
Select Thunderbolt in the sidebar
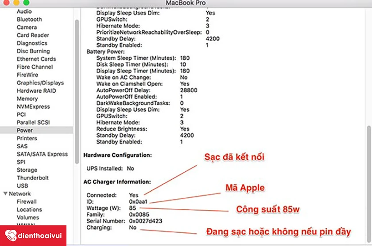point(32,178)
